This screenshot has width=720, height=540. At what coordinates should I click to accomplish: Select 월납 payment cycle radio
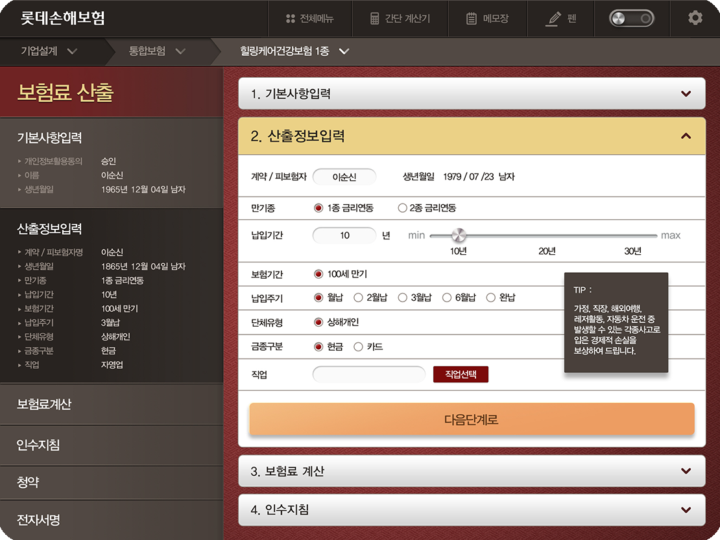tap(318, 298)
